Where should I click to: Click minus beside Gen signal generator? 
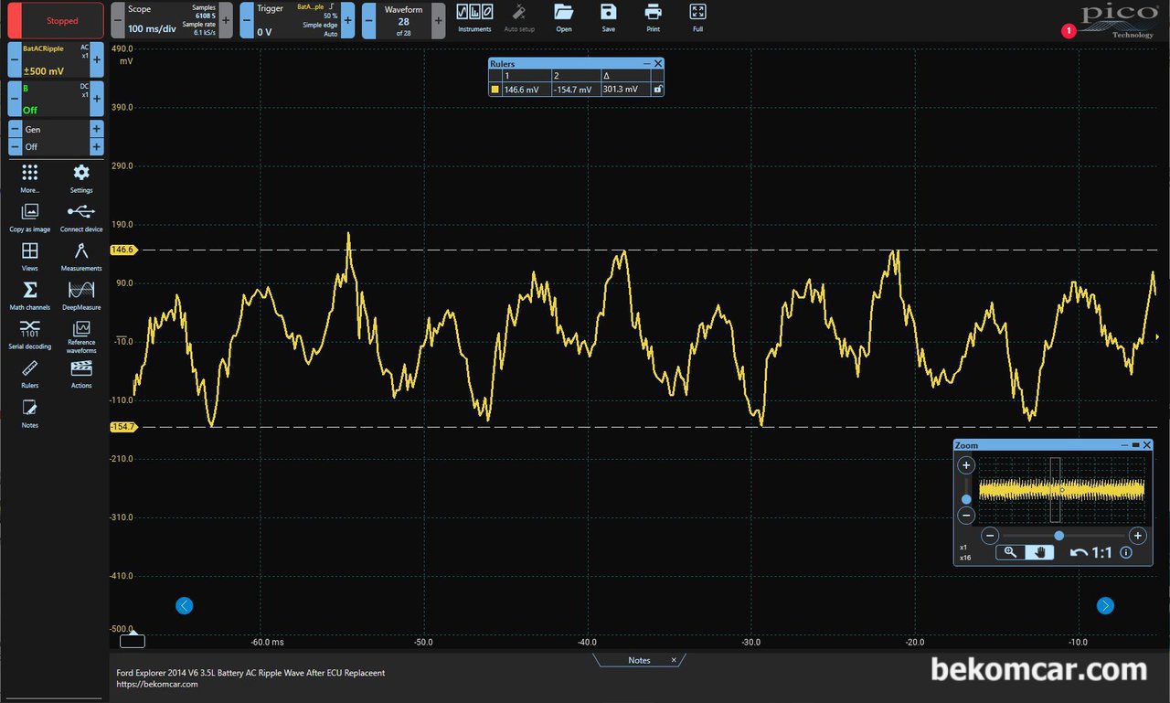[15, 129]
